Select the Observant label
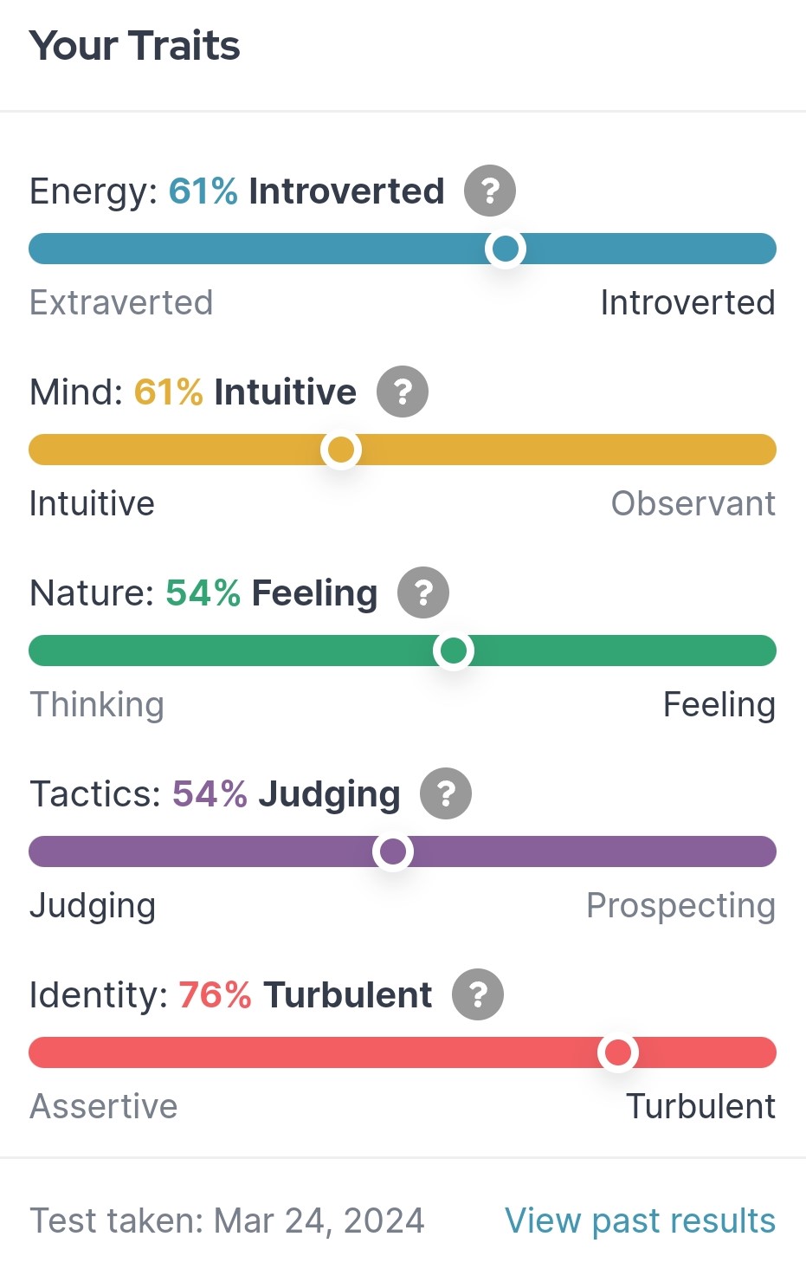This screenshot has height=1269, width=806. (695, 503)
